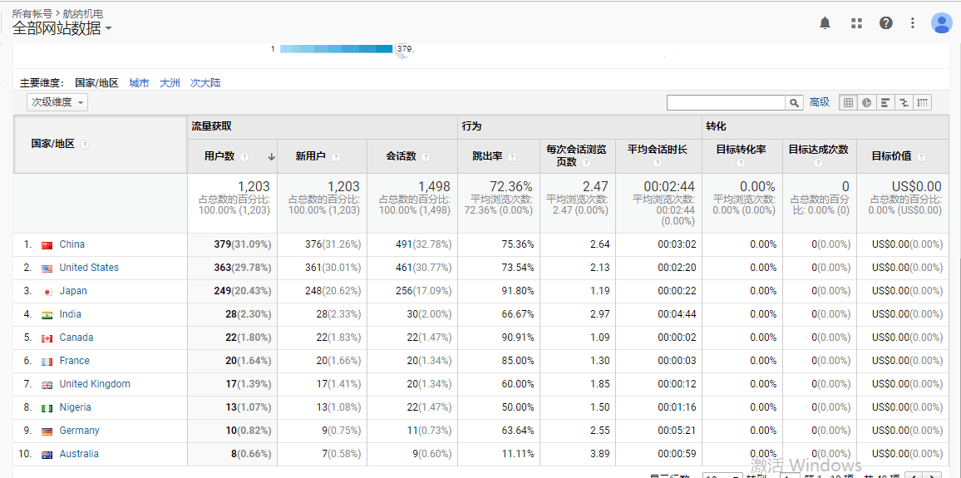This screenshot has width=961, height=478.
Task: Click the map color scale gradient bar
Action: (336, 48)
